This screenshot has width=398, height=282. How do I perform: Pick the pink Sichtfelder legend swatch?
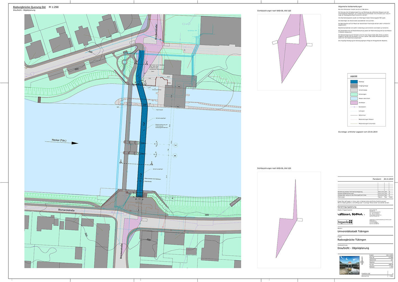[354, 103]
